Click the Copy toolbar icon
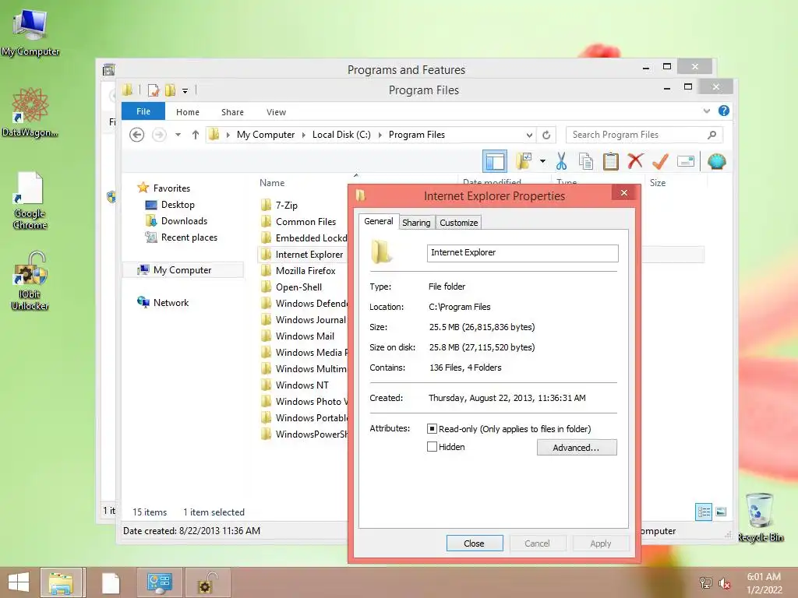This screenshot has width=798, height=598. 586,161
